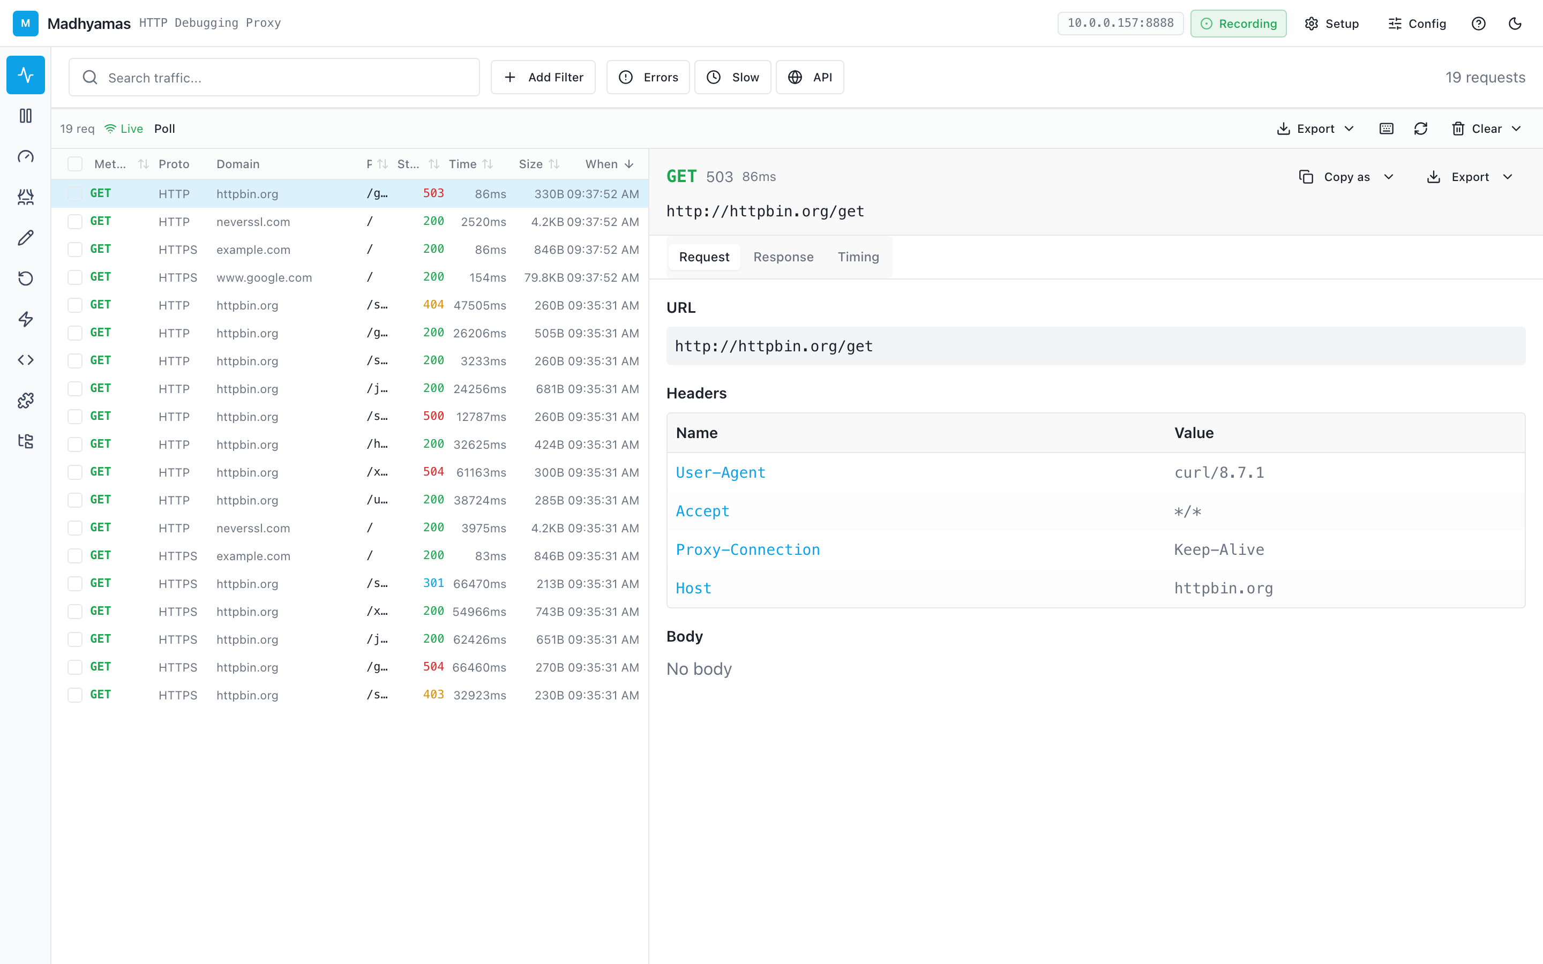Select the 62426ms httpbin.org row
This screenshot has height=964, width=1543.
350,639
